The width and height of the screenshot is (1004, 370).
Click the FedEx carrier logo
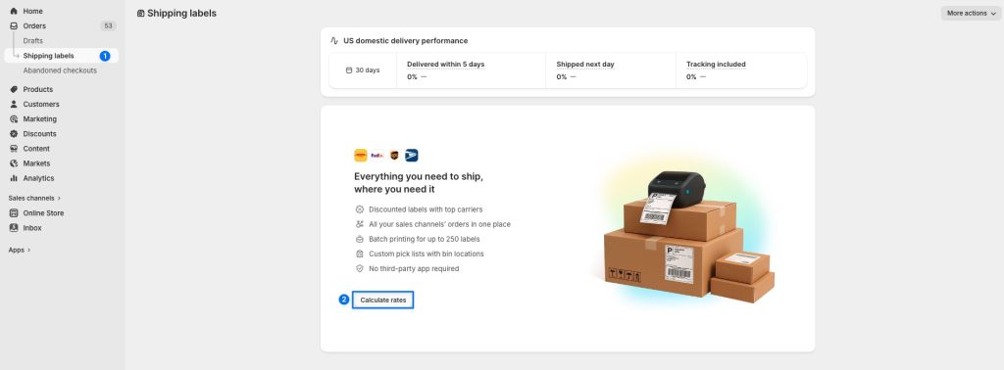(377, 156)
